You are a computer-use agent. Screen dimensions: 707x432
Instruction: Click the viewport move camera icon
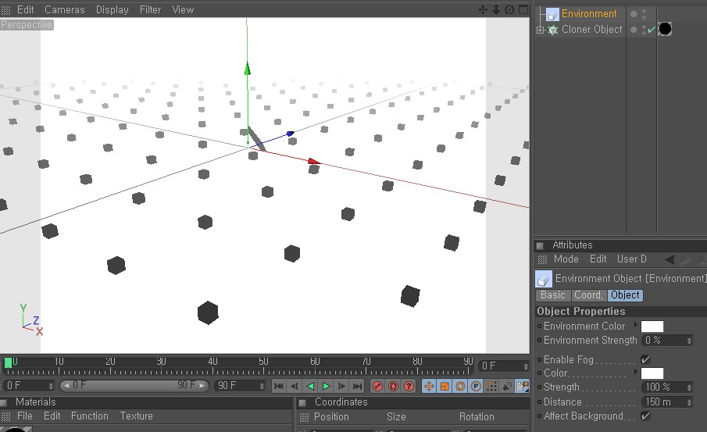pyautogui.click(x=483, y=9)
